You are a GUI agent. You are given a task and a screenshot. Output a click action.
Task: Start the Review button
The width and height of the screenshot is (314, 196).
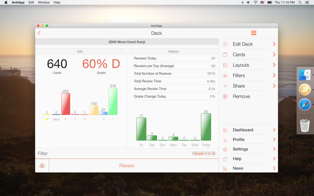[x=127, y=165]
